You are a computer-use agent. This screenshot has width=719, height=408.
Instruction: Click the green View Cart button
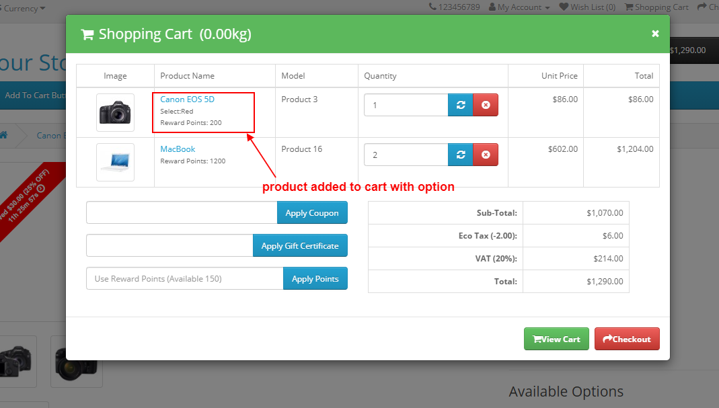click(x=556, y=339)
